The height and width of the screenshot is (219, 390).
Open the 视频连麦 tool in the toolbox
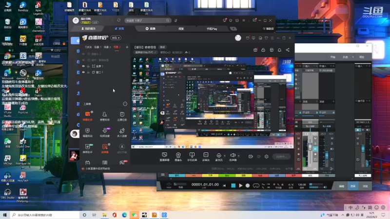coord(105,132)
